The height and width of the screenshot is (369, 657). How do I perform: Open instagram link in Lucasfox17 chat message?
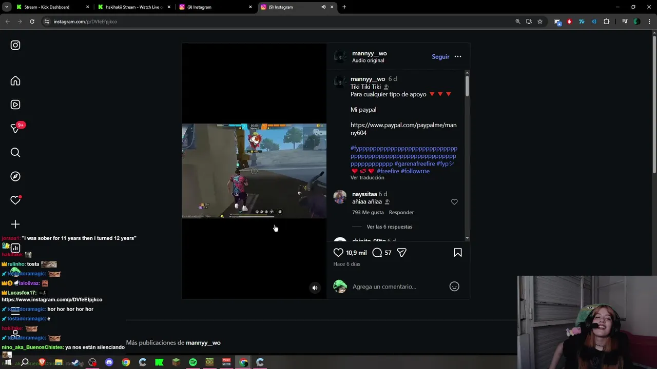52,300
